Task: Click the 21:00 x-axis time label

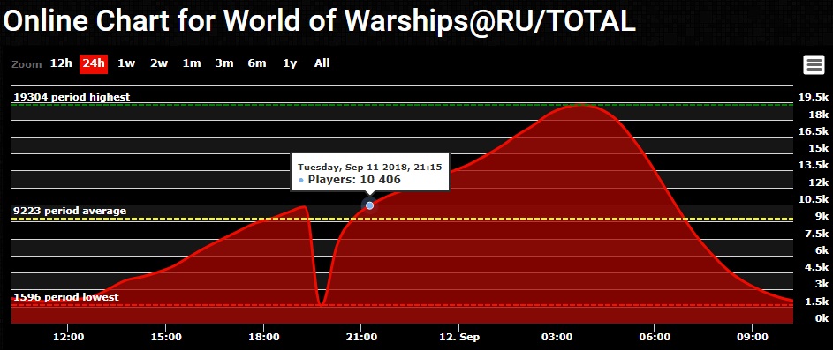Action: 361,338
